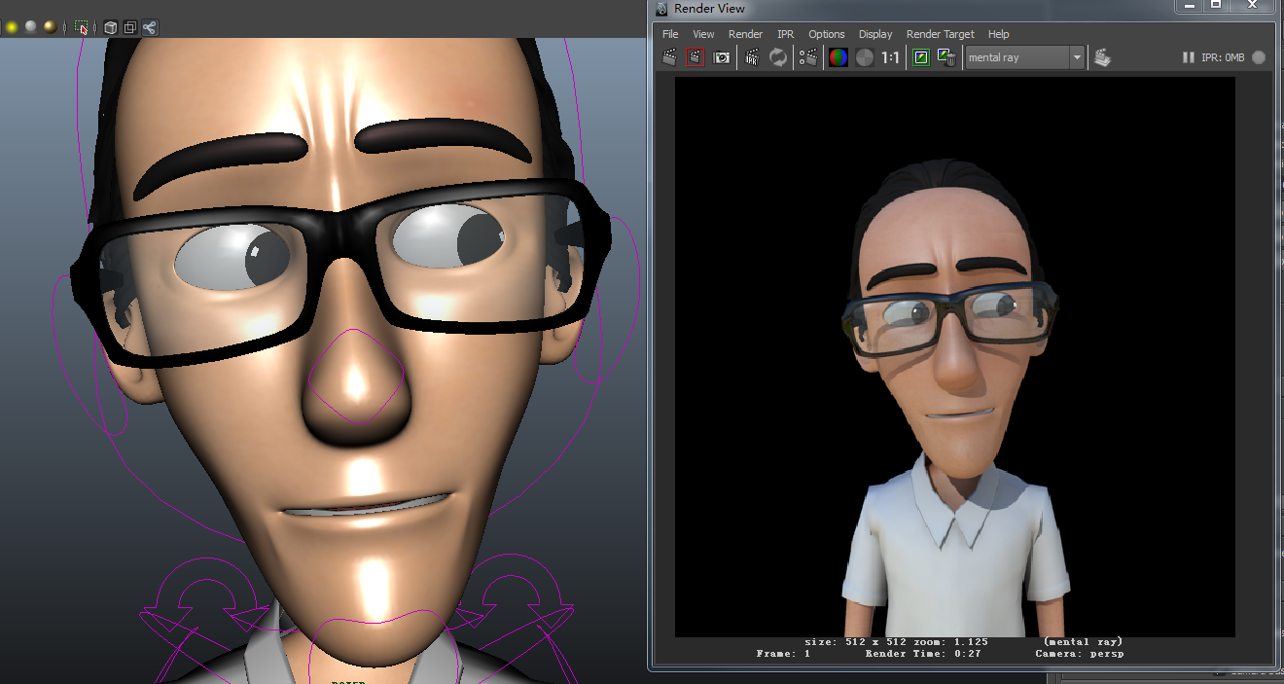This screenshot has height=684, width=1284.
Task: Open the Display menu in Render View
Action: click(875, 34)
